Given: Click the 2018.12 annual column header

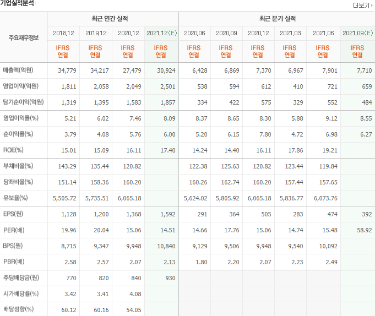Looking at the screenshot, I should click(x=63, y=33).
